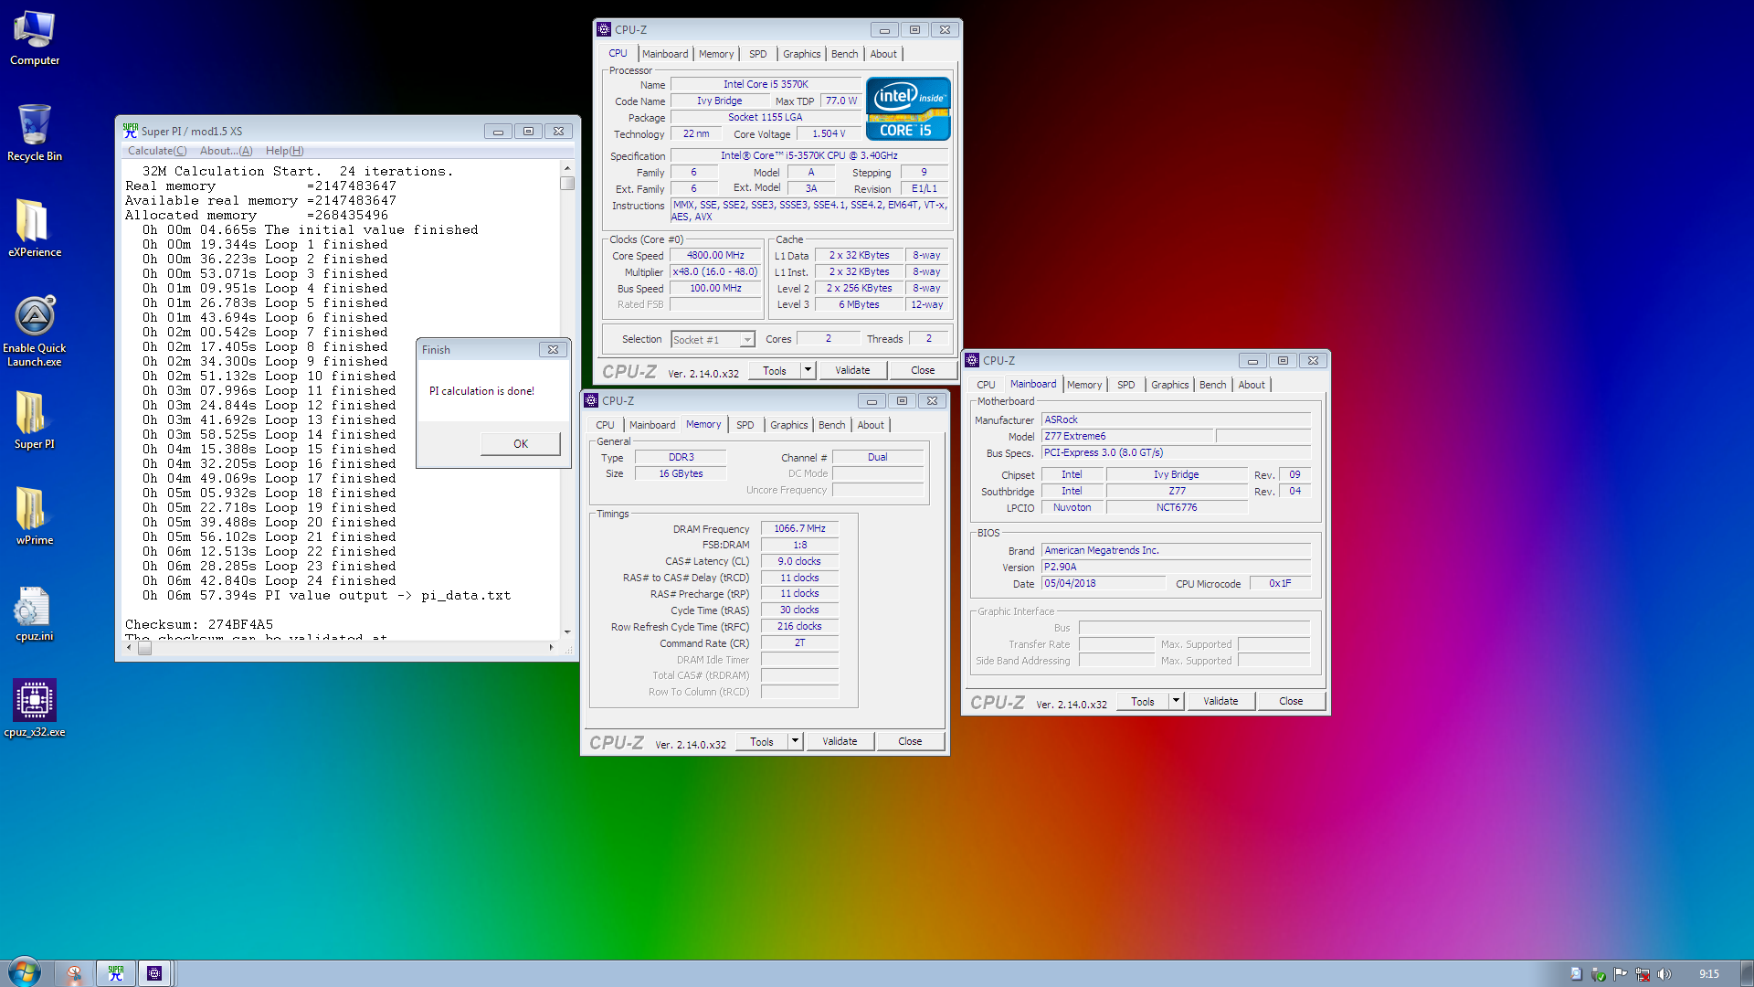Switch to About tab in Mainboard window
Image resolution: width=1754 pixels, height=987 pixels.
coord(1252,385)
